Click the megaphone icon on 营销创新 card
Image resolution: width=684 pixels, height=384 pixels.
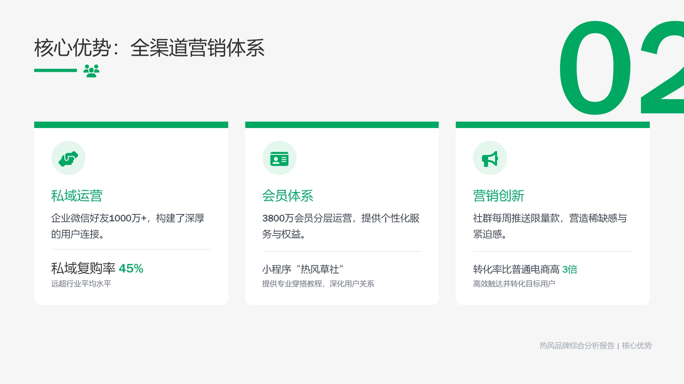[x=490, y=159]
